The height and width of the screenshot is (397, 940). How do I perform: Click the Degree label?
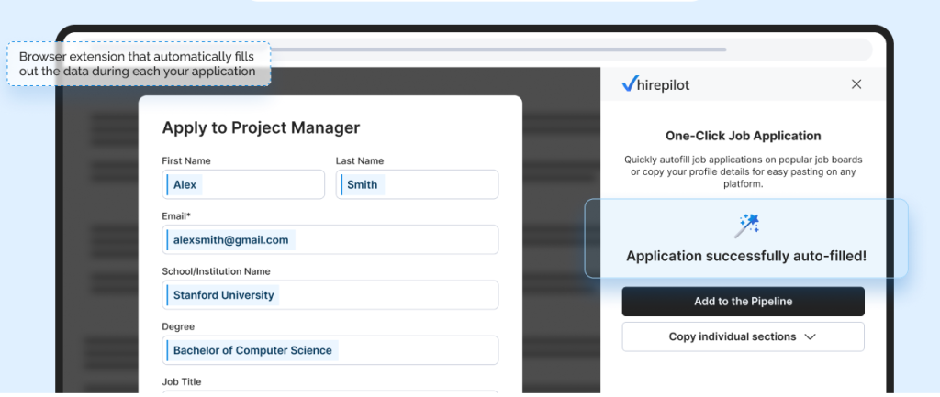point(178,326)
